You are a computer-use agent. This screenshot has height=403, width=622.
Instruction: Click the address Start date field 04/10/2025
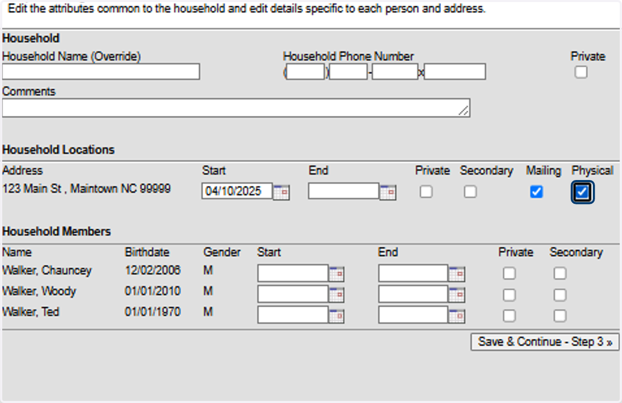tap(237, 191)
